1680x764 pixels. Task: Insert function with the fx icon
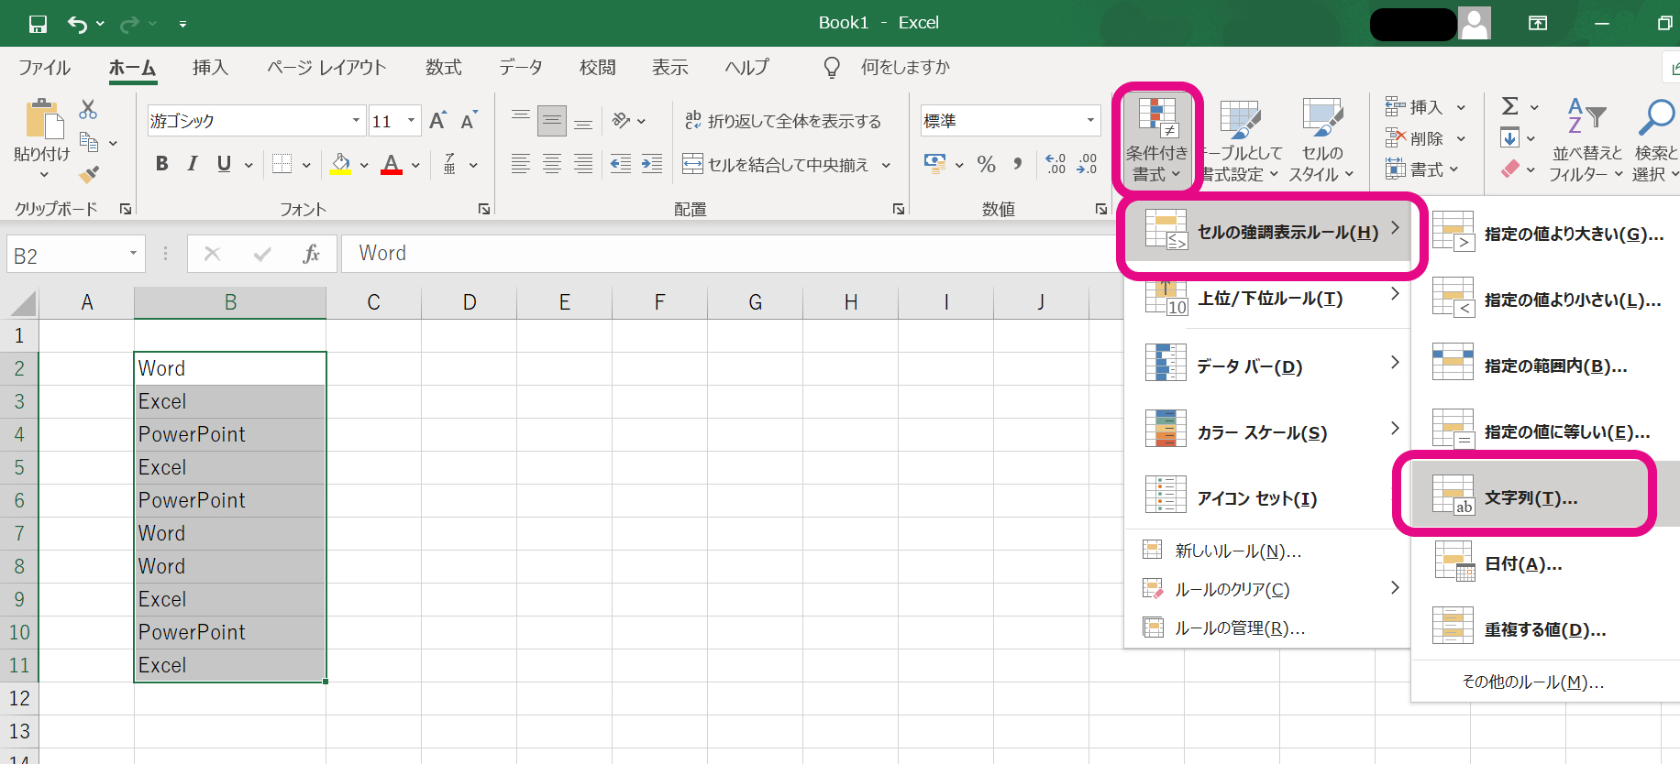tap(311, 254)
